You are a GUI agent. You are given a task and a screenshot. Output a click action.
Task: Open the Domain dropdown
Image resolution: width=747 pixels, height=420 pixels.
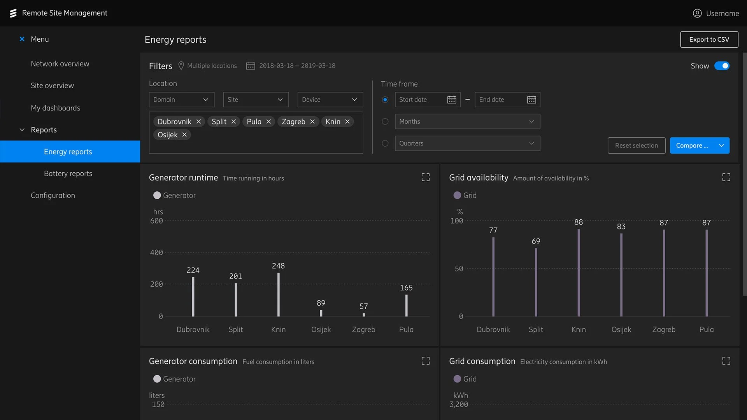pos(181,100)
